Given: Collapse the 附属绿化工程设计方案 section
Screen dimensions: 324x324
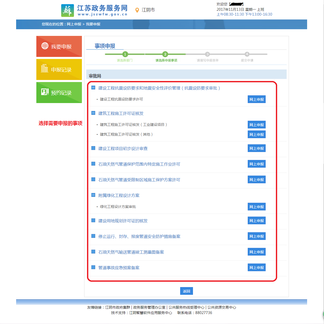Looking at the screenshot, I should tap(93, 195).
